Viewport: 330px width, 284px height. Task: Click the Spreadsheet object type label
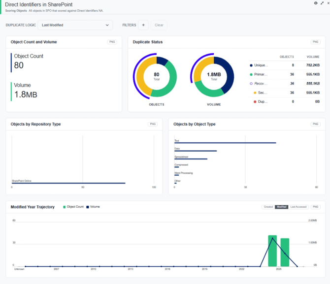[x=181, y=157]
